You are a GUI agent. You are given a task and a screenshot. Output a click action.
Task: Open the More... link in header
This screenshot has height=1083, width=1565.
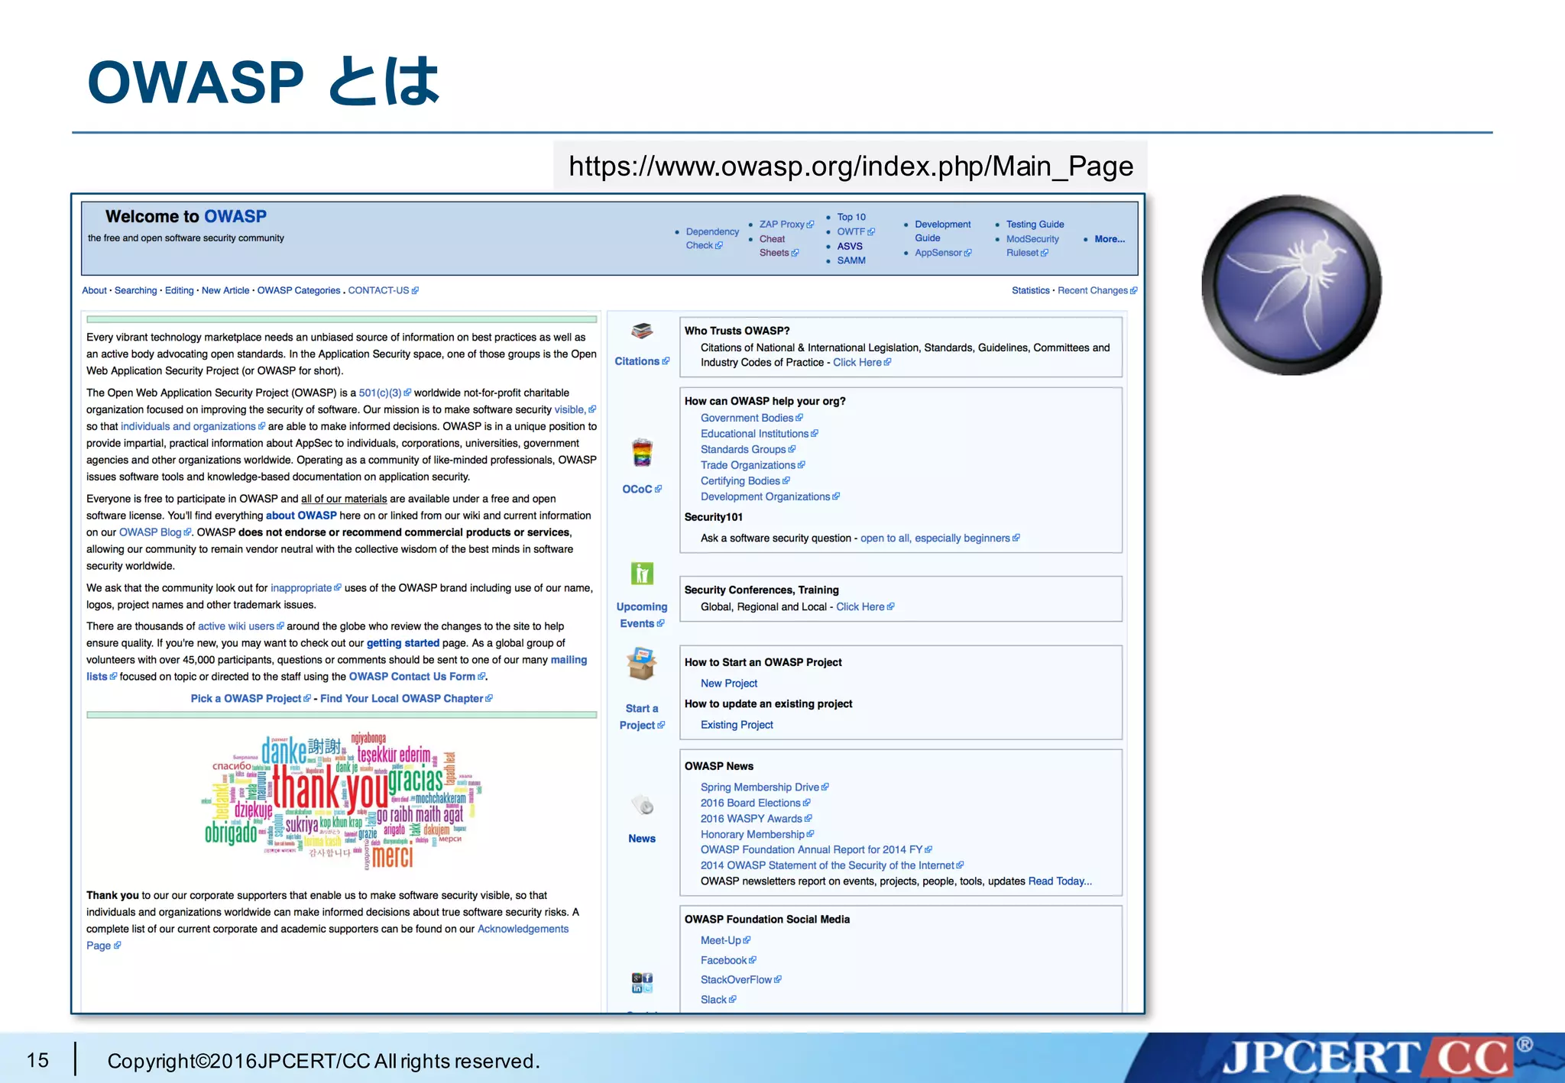click(1109, 239)
